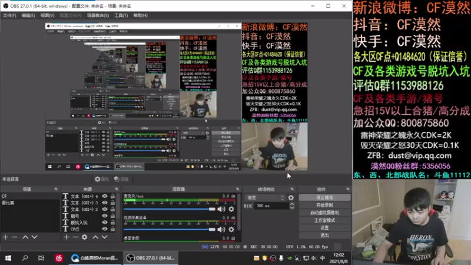Toggle visibility of 文本 (GDI+) 3 source
Image resolution: width=471 pixels, height=265 pixels.
tap(105, 203)
